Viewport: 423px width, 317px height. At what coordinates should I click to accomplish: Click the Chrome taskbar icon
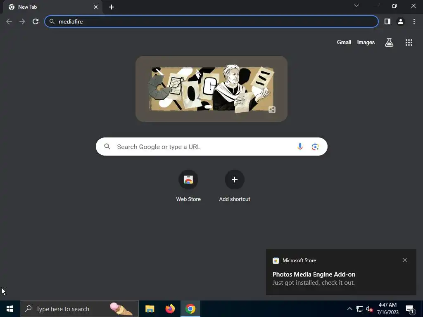pos(190,309)
